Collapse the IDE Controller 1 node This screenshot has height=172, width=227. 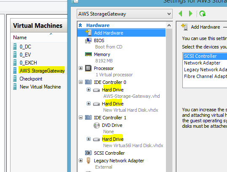pyautogui.click(x=80, y=118)
